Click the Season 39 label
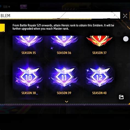Viewport: 130px width, 130px height. pyautogui.click(x=64, y=93)
